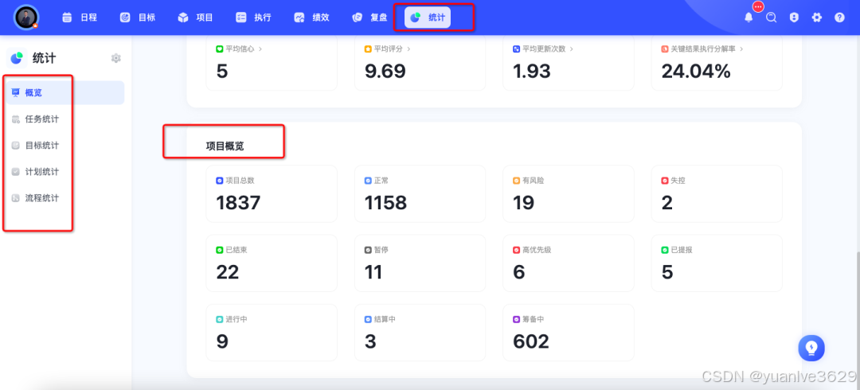Click the 已提报 green icon

coord(665,250)
